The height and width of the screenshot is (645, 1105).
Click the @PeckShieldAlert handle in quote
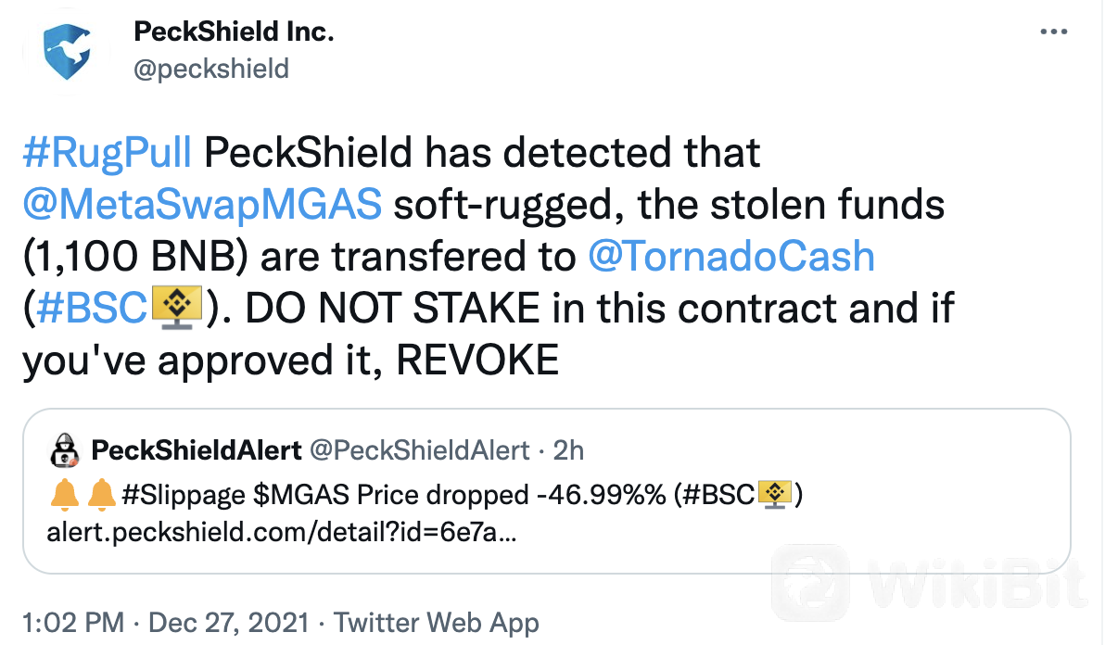[420, 450]
